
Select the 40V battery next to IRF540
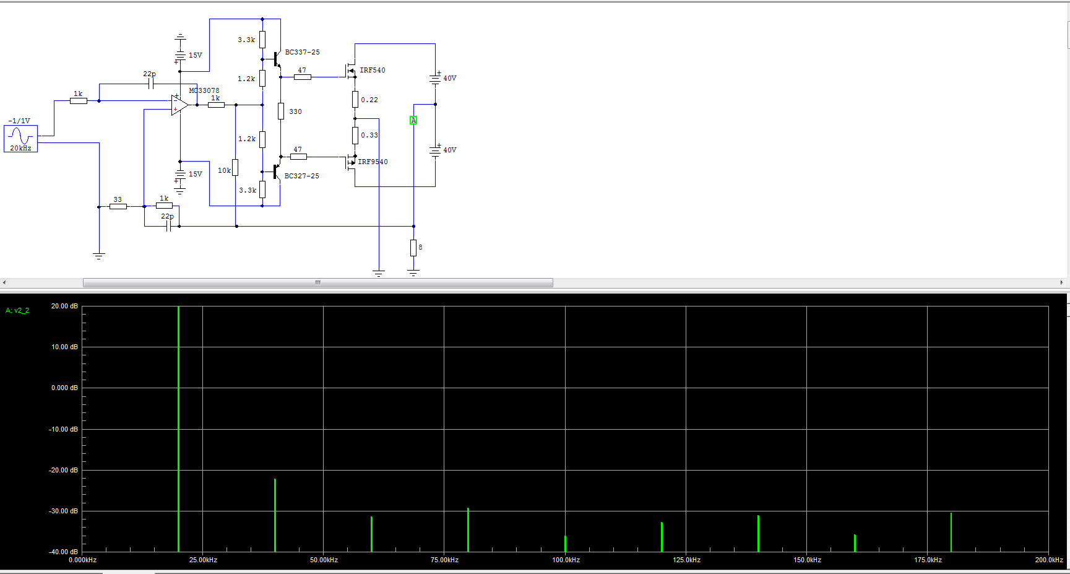(x=435, y=78)
